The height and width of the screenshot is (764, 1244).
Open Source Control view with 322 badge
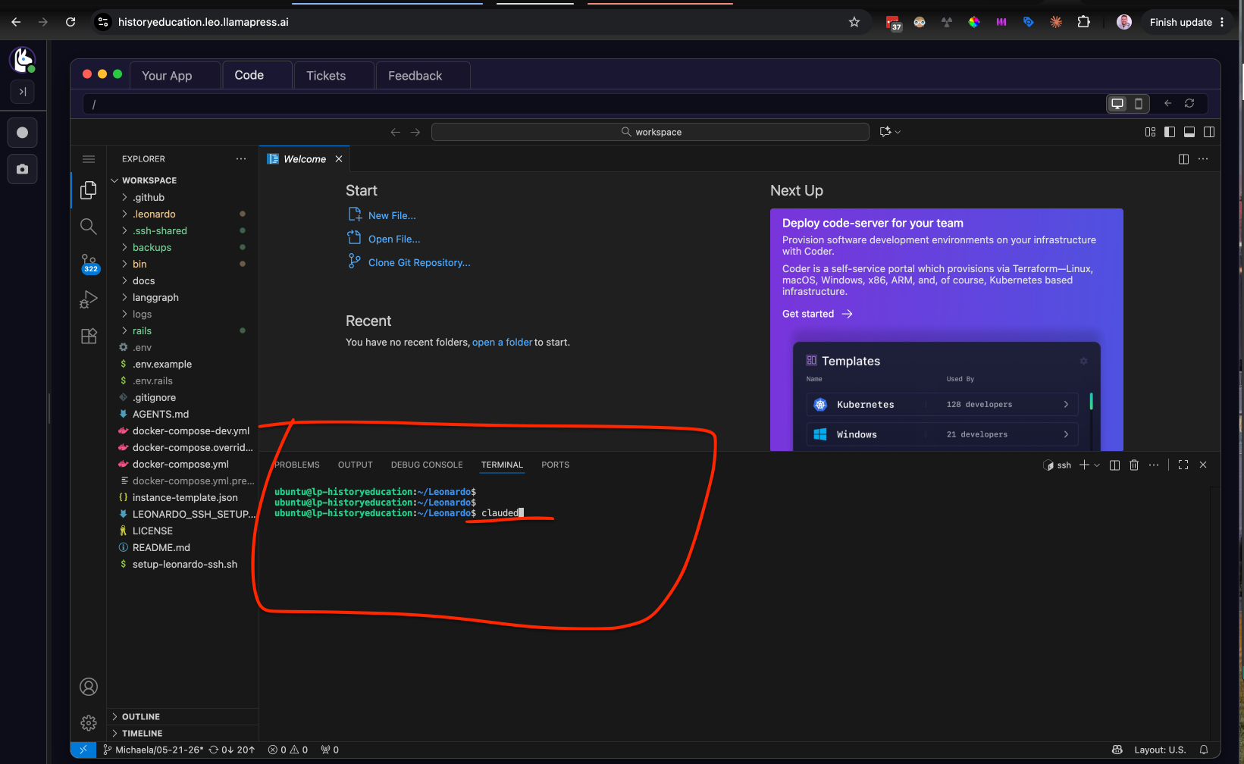tap(89, 263)
